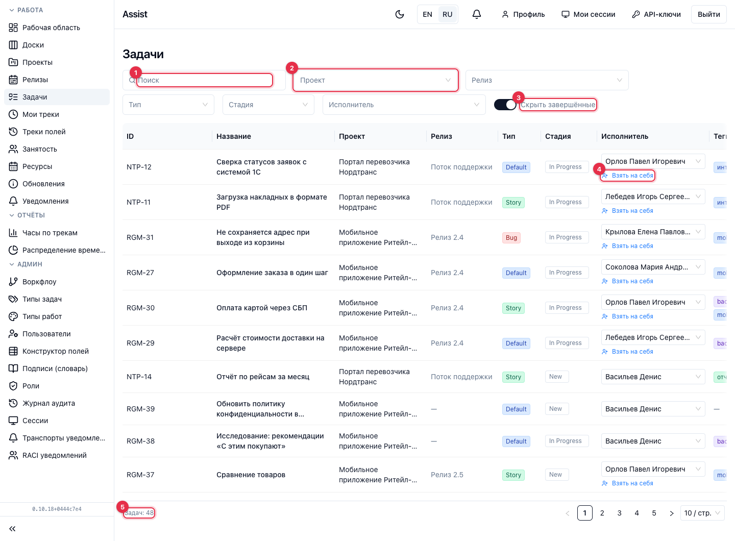The width and height of the screenshot is (735, 541).
Task: Click the Проекты folder icon
Action: coord(13,62)
